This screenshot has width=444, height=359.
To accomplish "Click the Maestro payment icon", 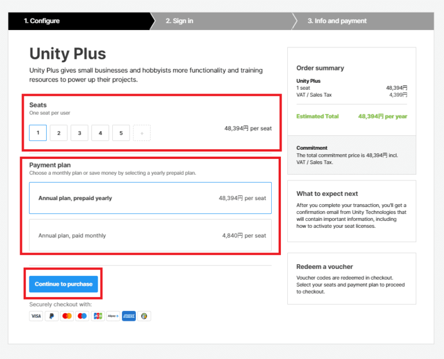I will (82, 316).
